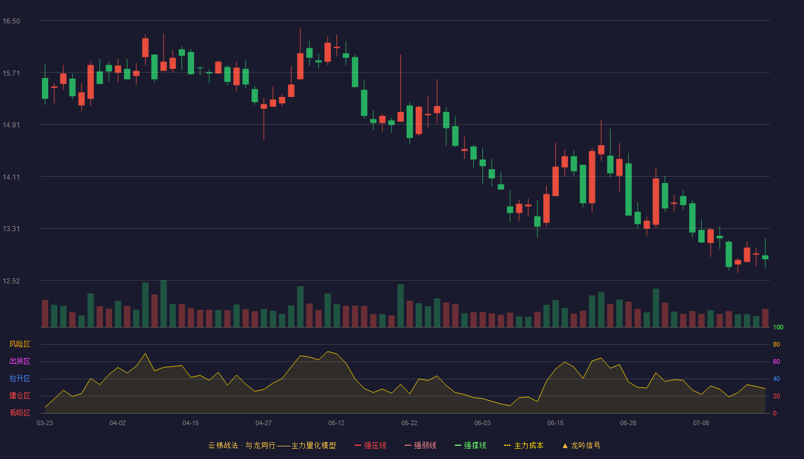Viewport: 804px width, 459px height.
Task: Toggle the 强弱线 legend series
Action: tap(420, 445)
